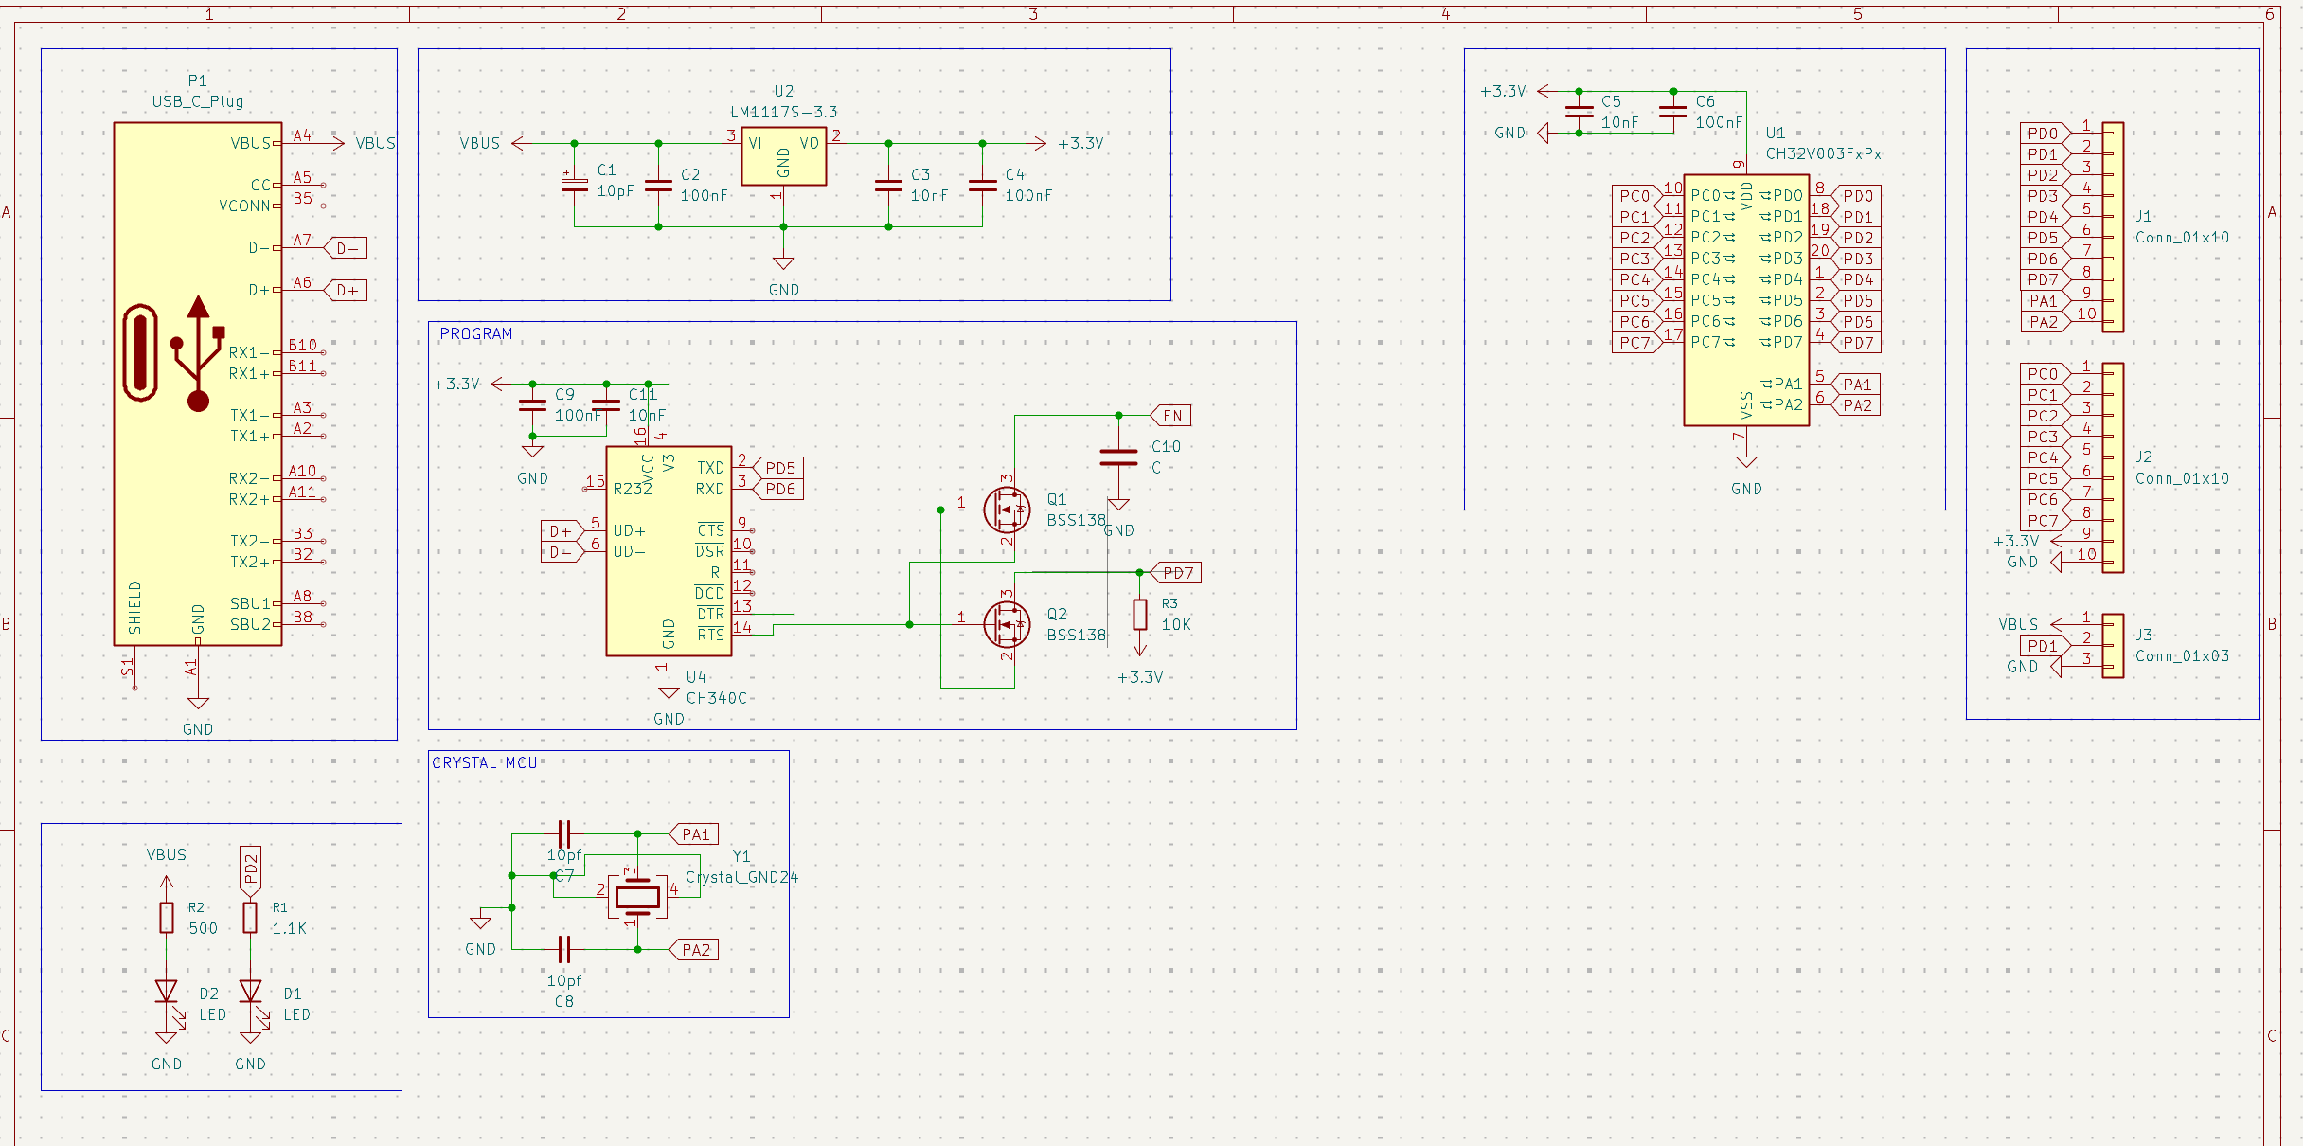
Task: Click the PD7 label above R3
Action: tap(1177, 573)
